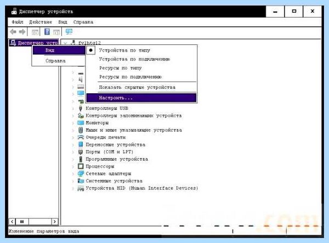Minimize the Диспетчер устройств window
This screenshot has height=243, width=329.
tap(275, 12)
